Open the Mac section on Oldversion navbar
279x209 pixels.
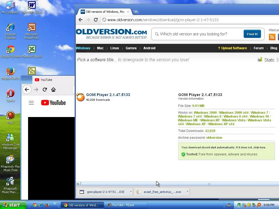100,48
